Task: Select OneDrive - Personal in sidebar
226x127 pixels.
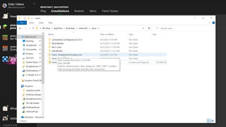Action: click(x=33, y=117)
